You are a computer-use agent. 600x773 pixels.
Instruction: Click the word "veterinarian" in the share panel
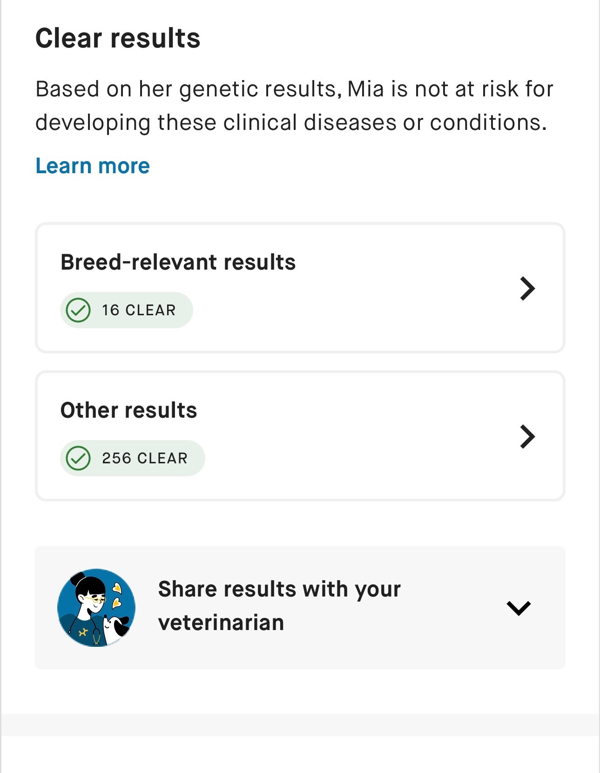click(x=221, y=623)
